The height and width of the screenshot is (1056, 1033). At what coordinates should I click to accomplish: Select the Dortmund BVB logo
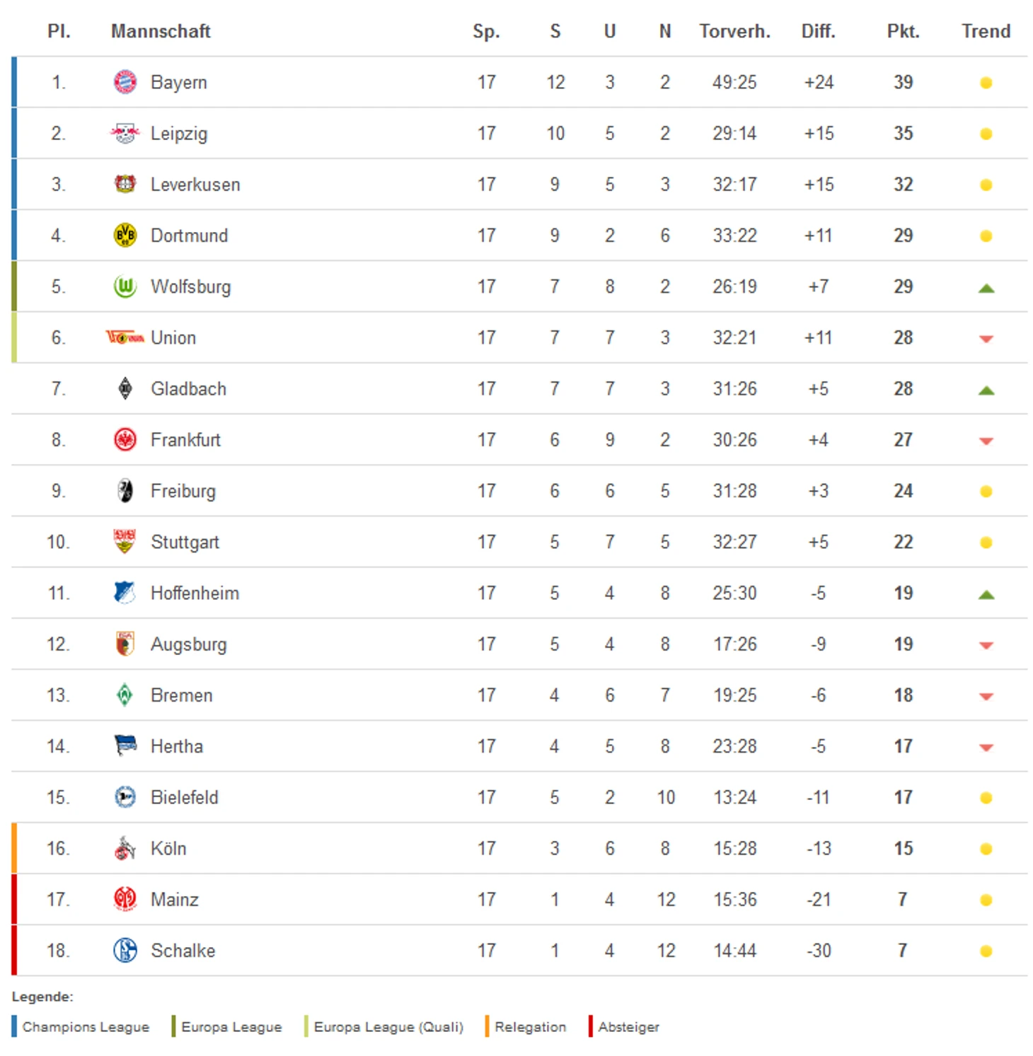pos(125,235)
